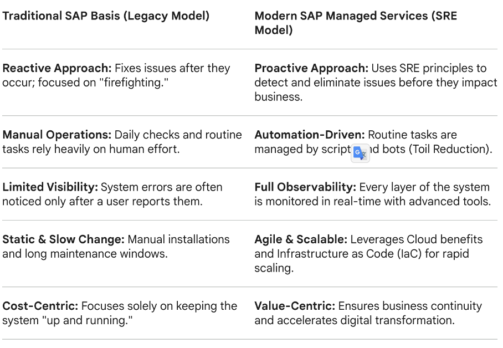Click the quoted word "firefighting."
This screenshot has height=348, width=503.
(x=137, y=83)
